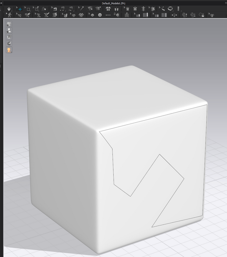Choose the rectangular Select Mesh tool

[28, 9]
